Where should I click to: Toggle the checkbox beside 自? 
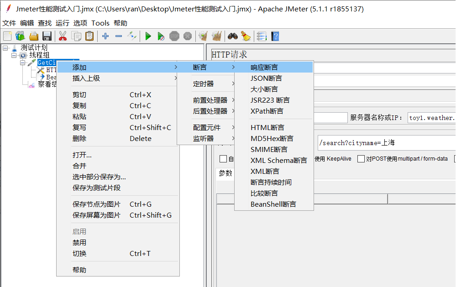pyautogui.click(x=223, y=159)
